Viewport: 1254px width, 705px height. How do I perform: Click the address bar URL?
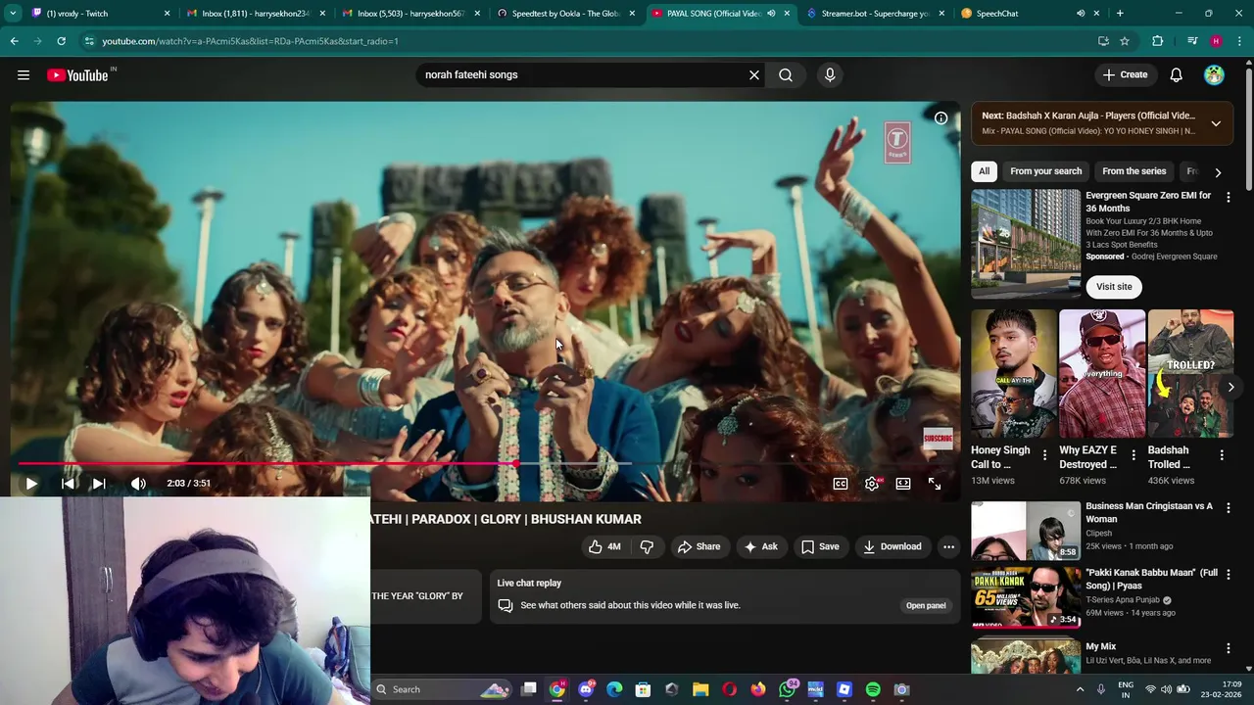(250, 41)
